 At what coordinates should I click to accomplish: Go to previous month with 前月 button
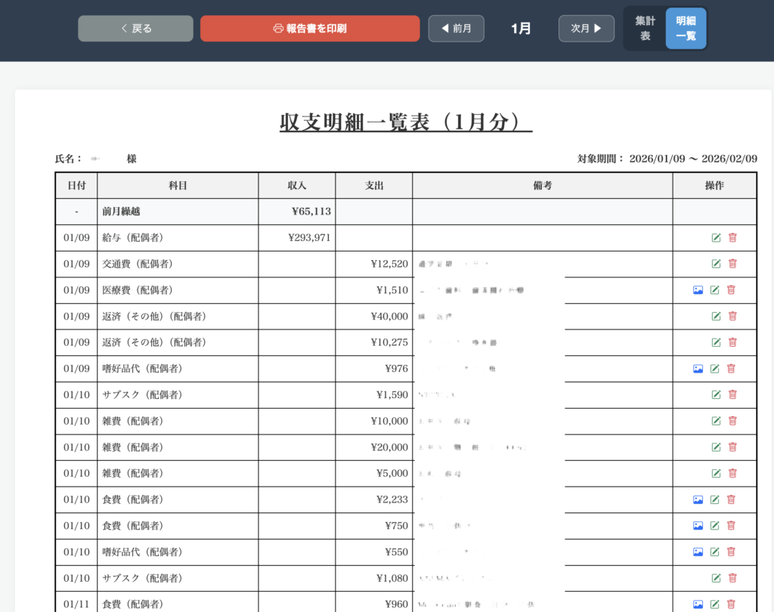456,29
